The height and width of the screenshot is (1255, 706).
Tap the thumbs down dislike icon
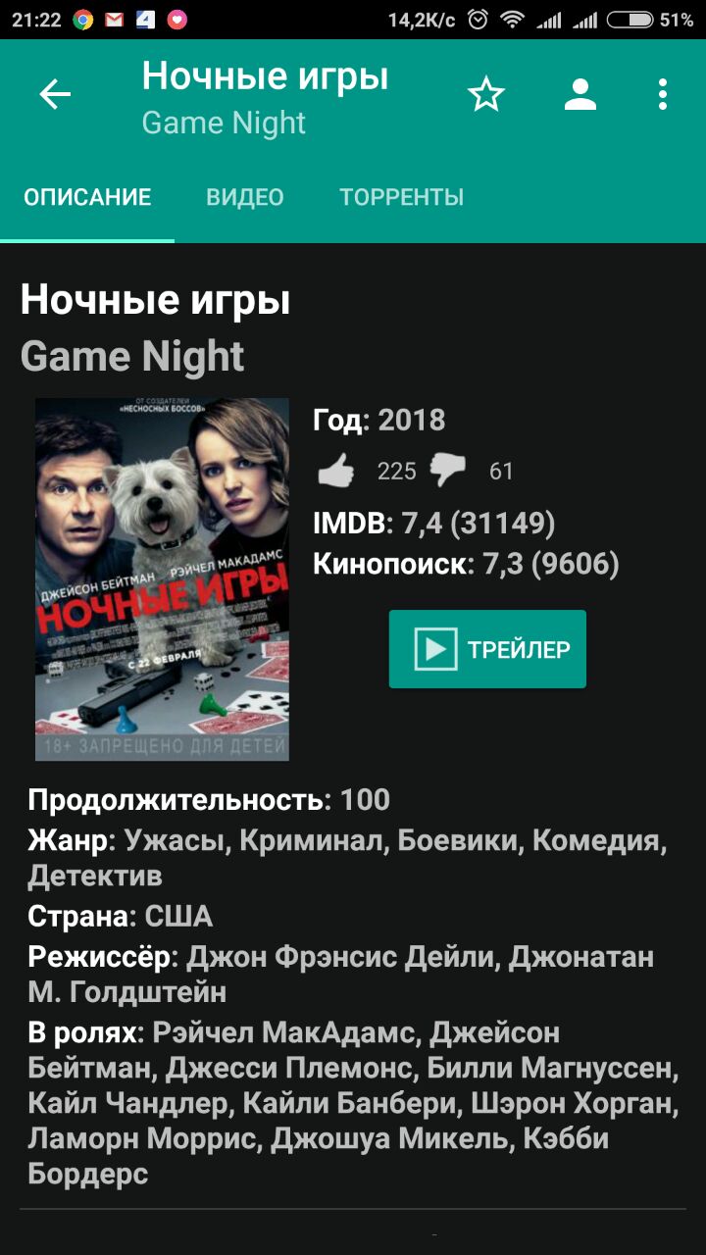coord(448,472)
